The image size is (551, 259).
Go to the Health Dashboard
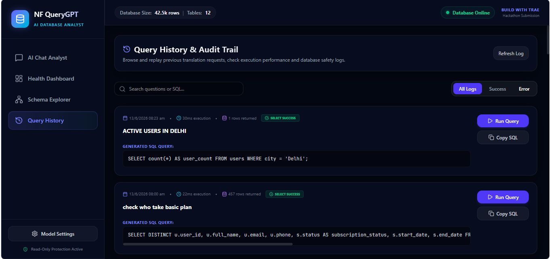(53, 79)
